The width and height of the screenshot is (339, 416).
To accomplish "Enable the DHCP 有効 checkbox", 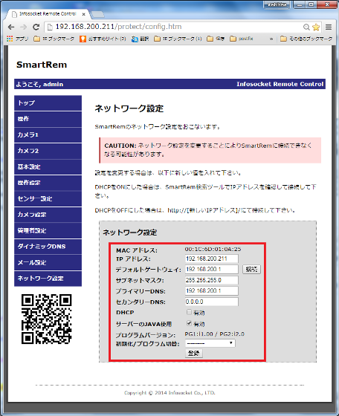I will point(189,312).
